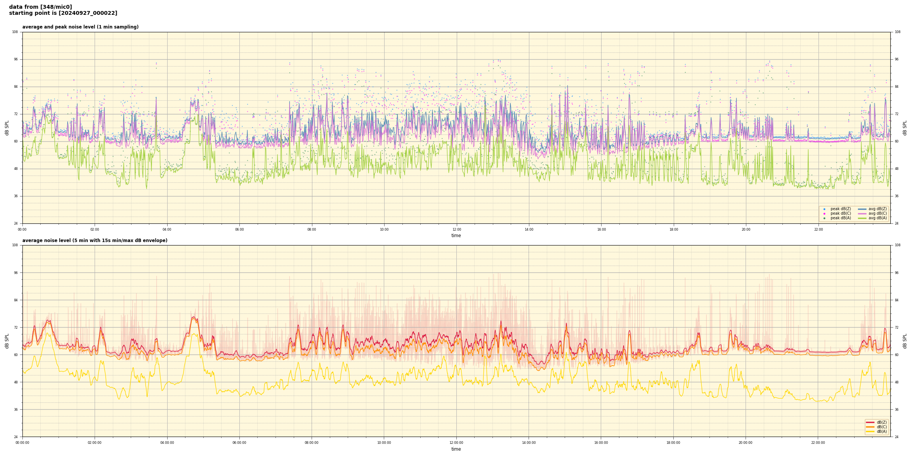Click the 'data from [348/mic0]' header text
The width and height of the screenshot is (912, 456).
pos(40,7)
